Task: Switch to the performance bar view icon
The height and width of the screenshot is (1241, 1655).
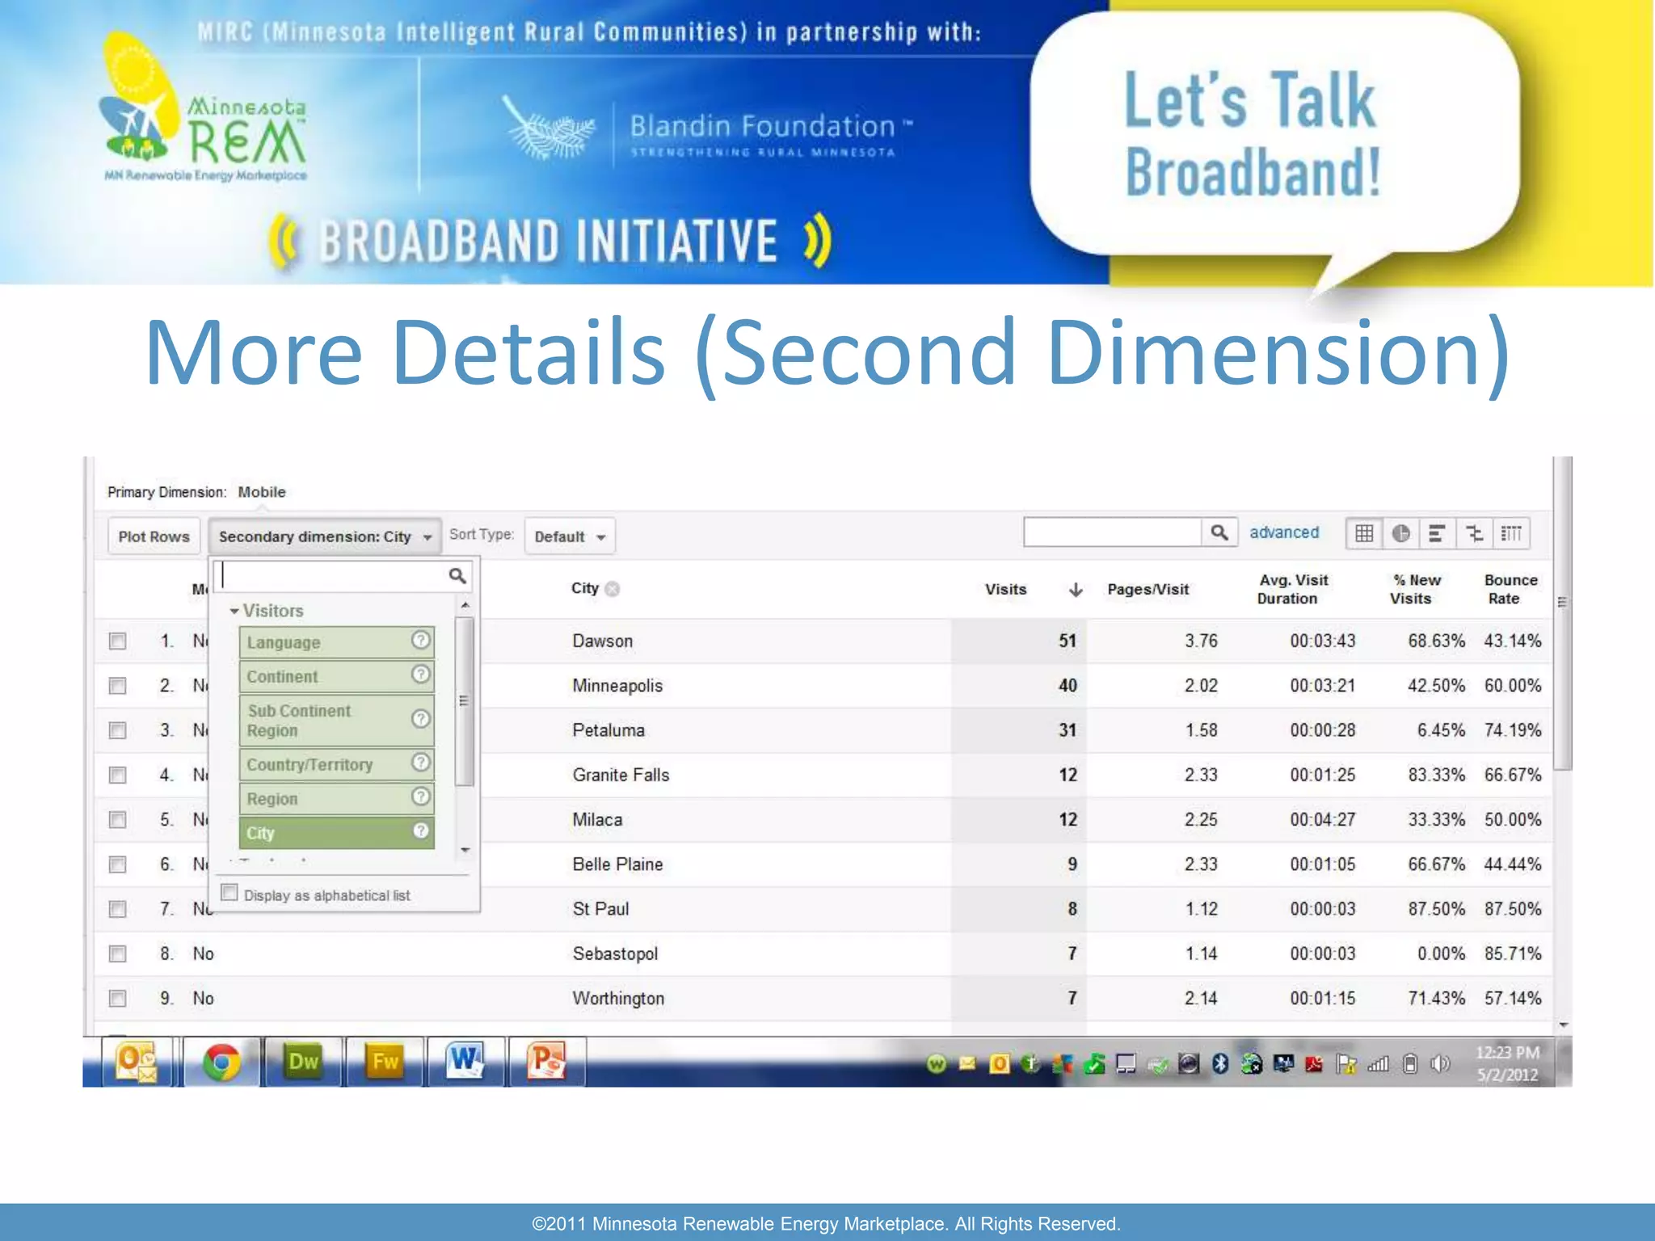Action: click(1437, 533)
